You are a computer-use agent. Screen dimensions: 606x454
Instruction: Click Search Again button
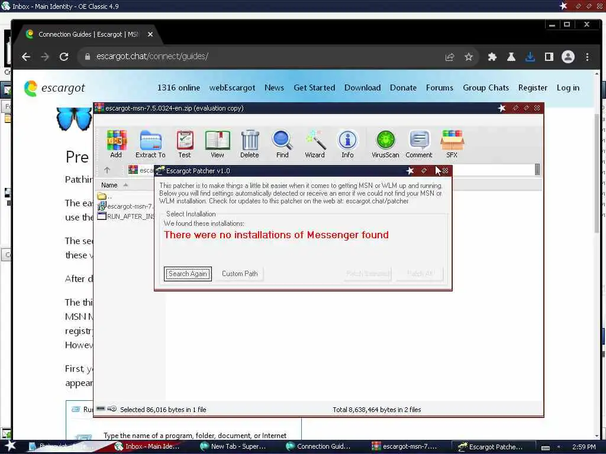pos(188,274)
